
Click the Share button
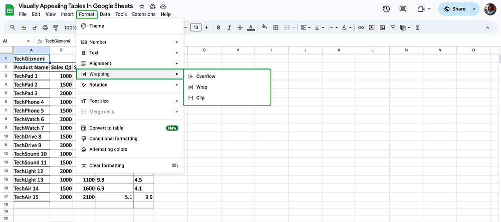pyautogui.click(x=455, y=9)
